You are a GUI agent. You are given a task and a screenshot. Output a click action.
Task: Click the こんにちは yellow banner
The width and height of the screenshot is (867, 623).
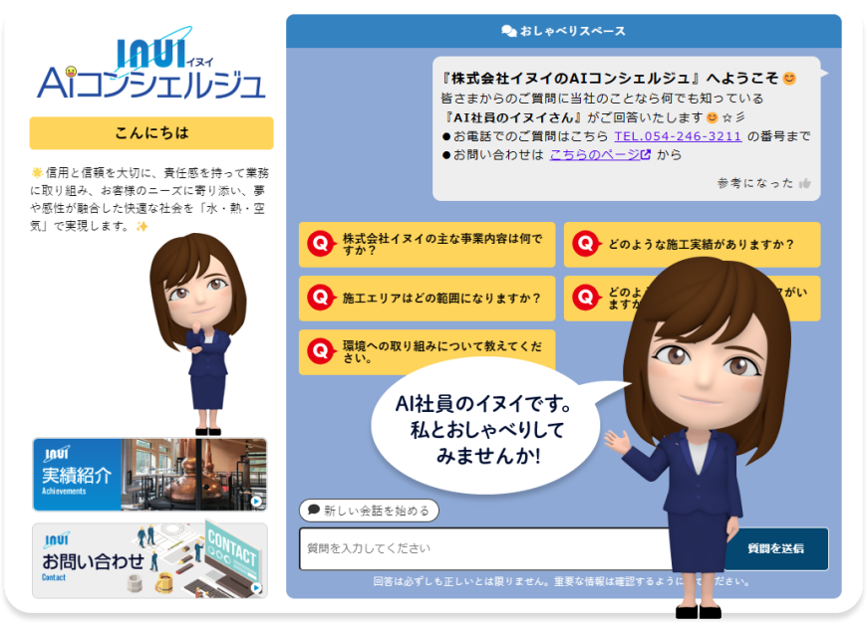150,133
